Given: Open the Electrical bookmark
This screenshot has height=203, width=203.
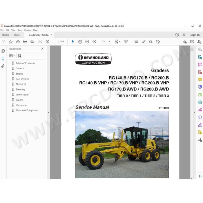Looking at the screenshot, I should pyautogui.click(x=21, y=84).
